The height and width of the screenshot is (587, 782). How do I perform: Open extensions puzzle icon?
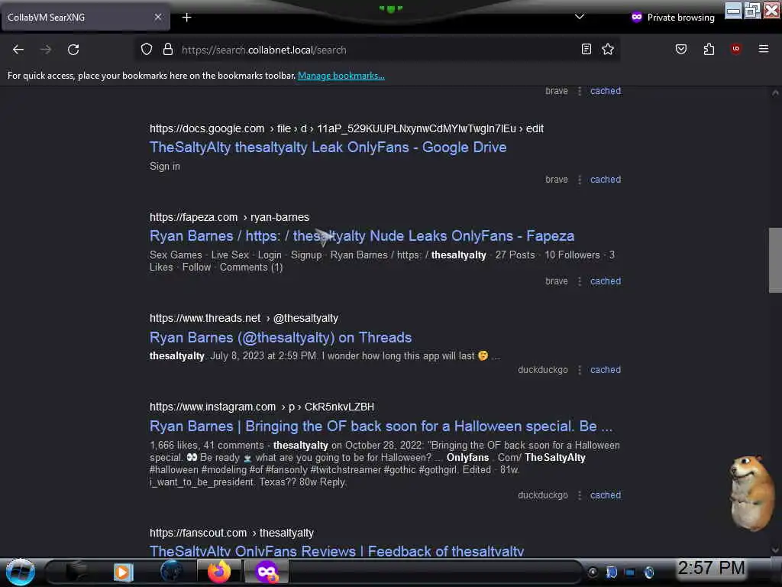click(709, 49)
